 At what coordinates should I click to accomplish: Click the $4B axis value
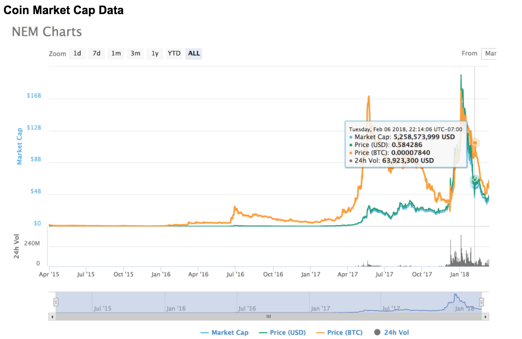(36, 191)
